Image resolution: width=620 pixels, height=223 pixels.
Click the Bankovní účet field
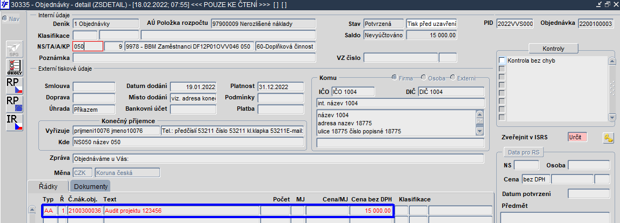click(x=193, y=109)
